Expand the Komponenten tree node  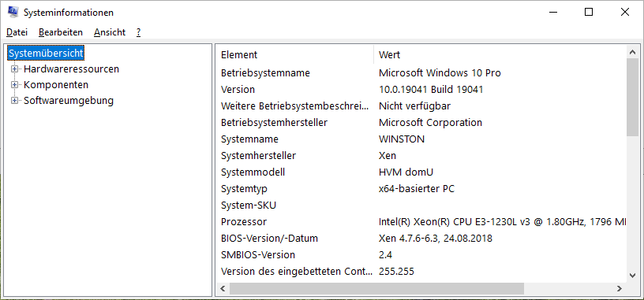coord(15,85)
